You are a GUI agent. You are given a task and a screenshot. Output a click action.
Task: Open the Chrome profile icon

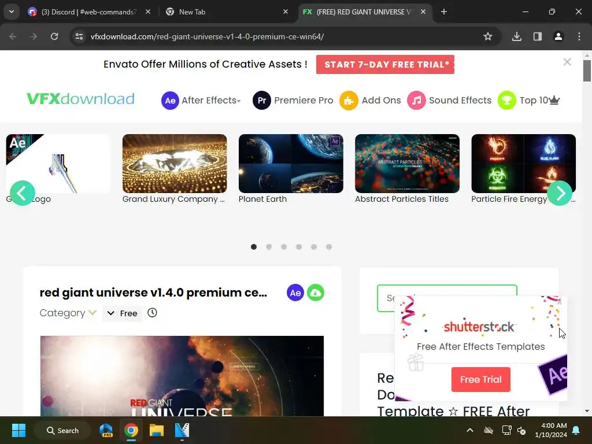pyautogui.click(x=558, y=36)
